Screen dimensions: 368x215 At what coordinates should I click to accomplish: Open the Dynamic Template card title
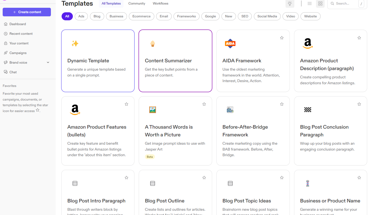(x=88, y=61)
